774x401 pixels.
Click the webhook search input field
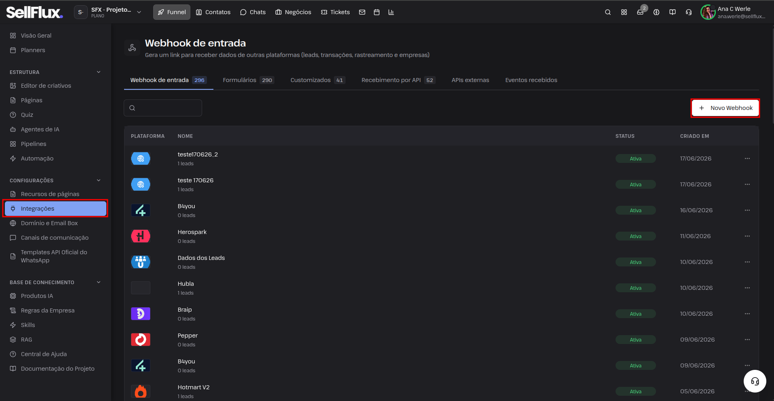pyautogui.click(x=163, y=108)
